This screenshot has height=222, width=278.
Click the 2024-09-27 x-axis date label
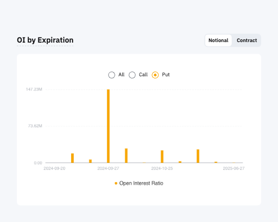(108, 168)
